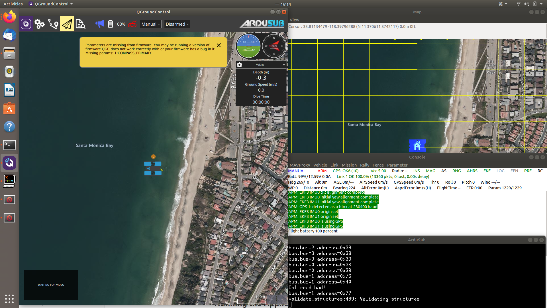Click the instrument values gear icon
Image resolution: width=547 pixels, height=308 pixels.
240,65
